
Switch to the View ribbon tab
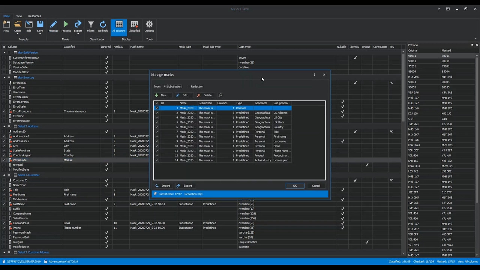point(19,16)
